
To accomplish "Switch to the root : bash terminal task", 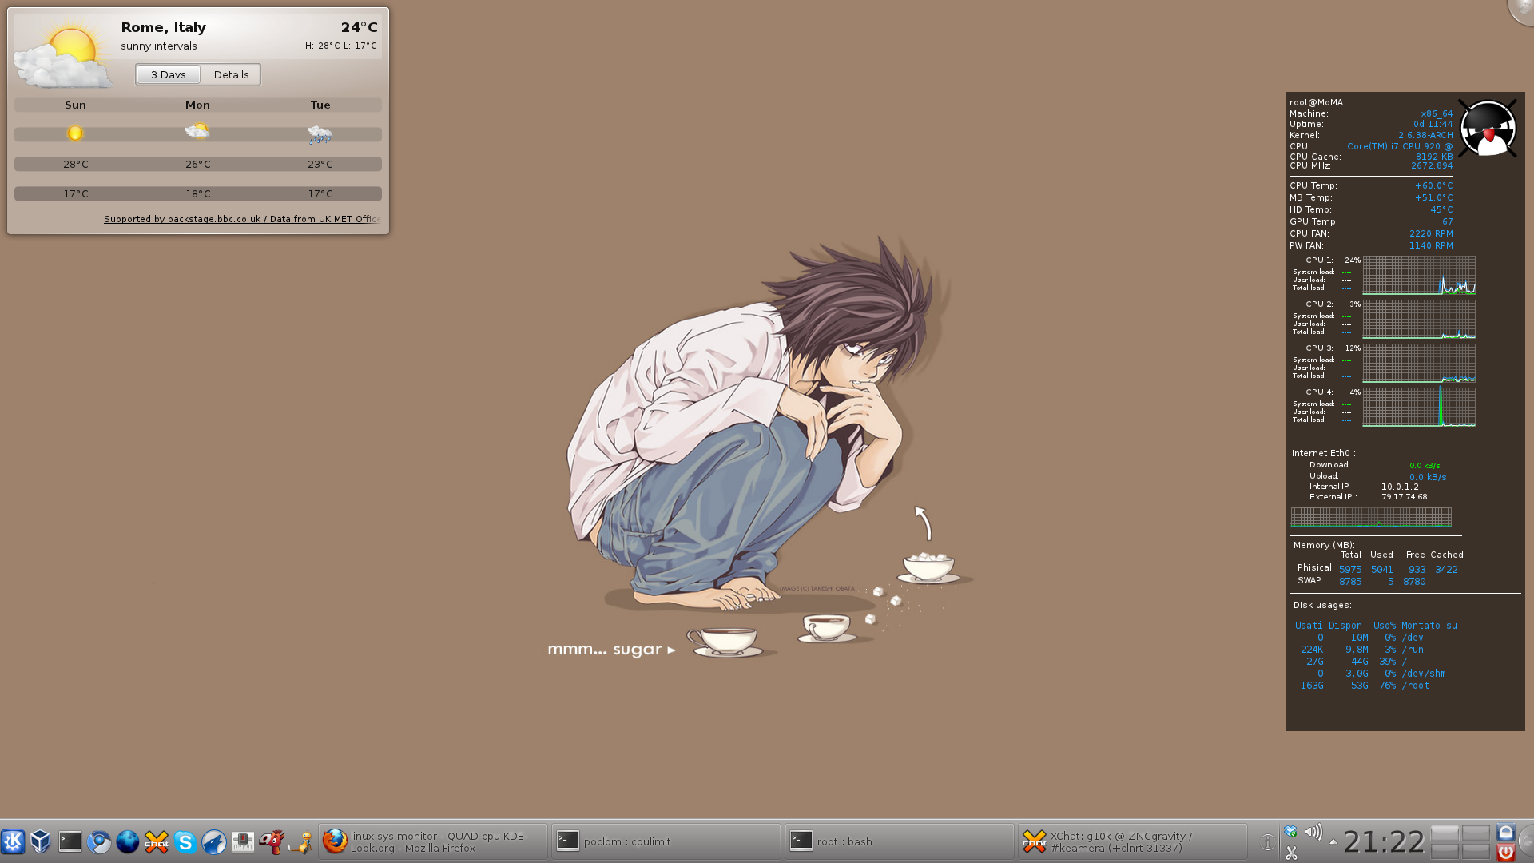I will point(899,841).
